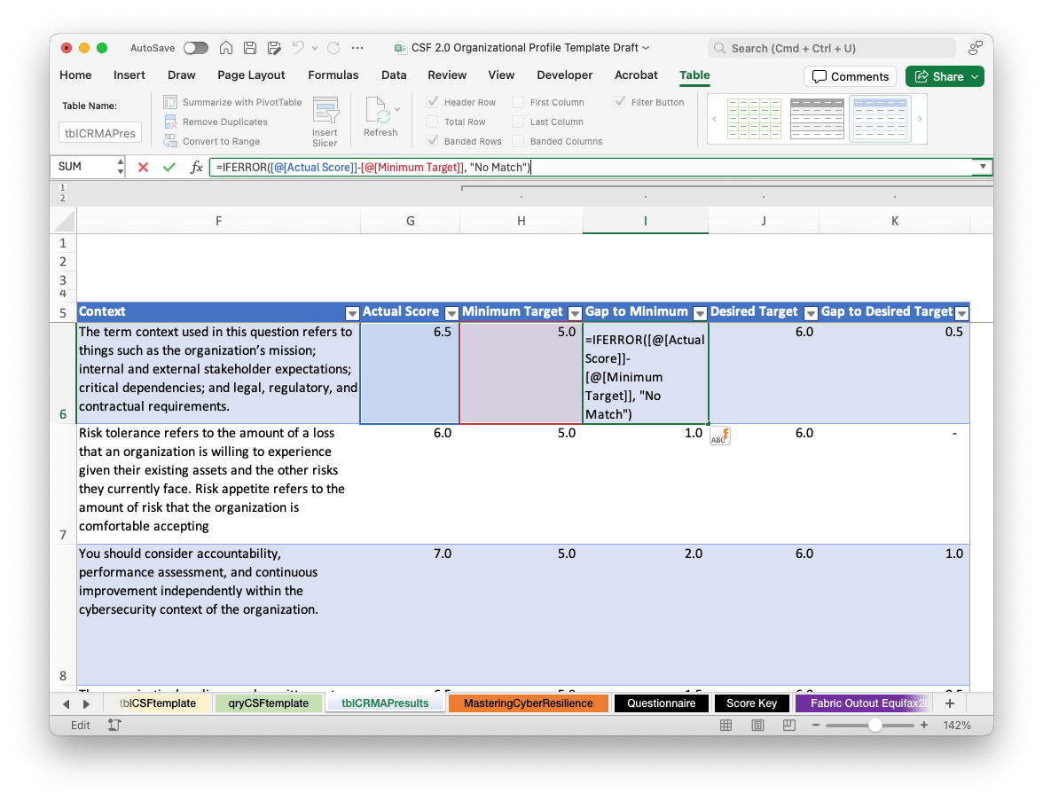This screenshot has height=801, width=1043.
Task: Click the Comments button
Action: 850,76
